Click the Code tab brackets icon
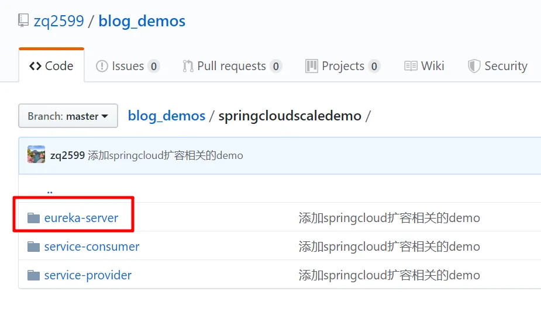 click(35, 66)
